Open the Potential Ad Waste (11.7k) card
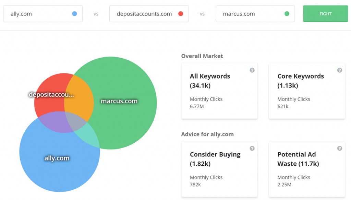 [x=307, y=169]
